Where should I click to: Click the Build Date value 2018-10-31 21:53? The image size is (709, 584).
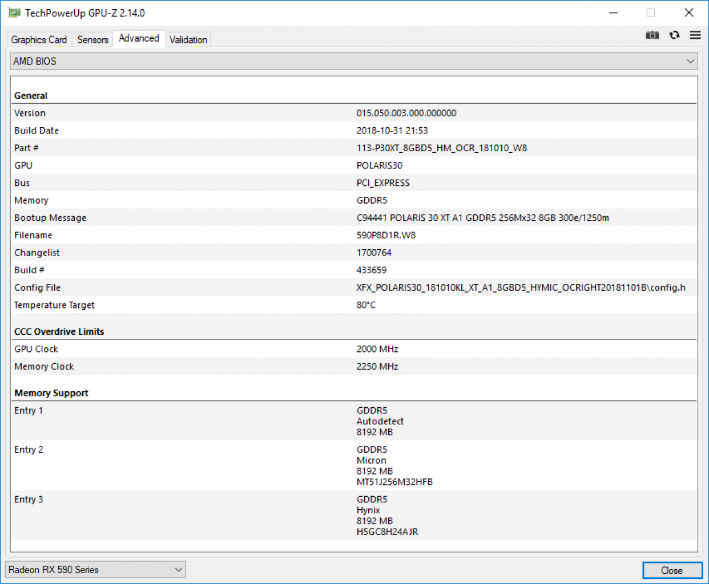[392, 131]
